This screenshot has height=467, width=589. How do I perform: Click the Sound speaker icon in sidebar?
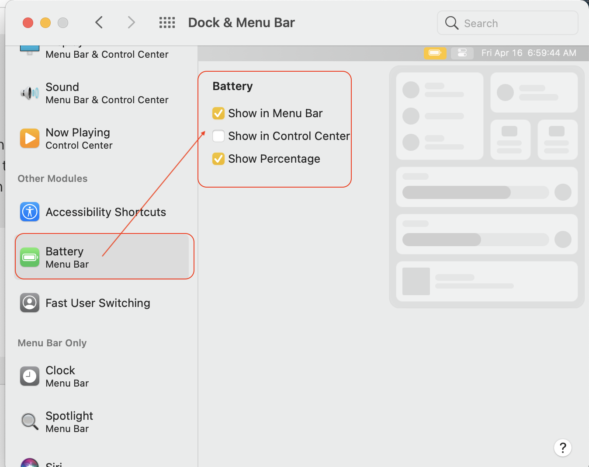[x=30, y=93]
